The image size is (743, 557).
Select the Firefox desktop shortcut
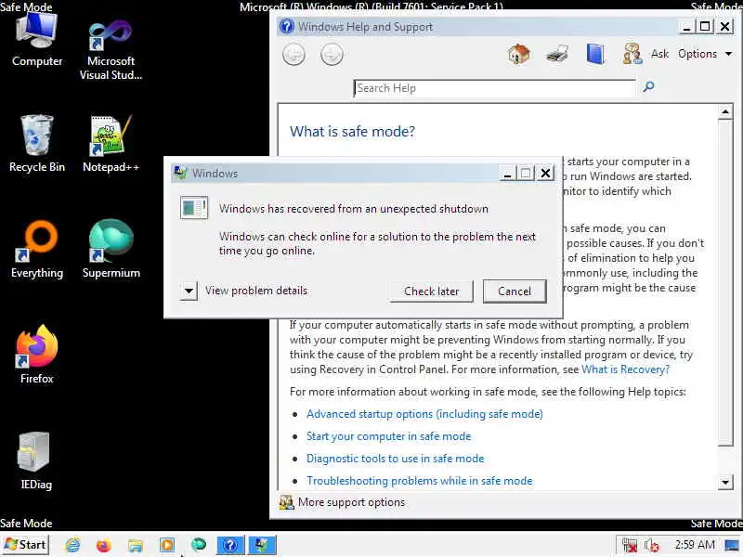(x=37, y=355)
